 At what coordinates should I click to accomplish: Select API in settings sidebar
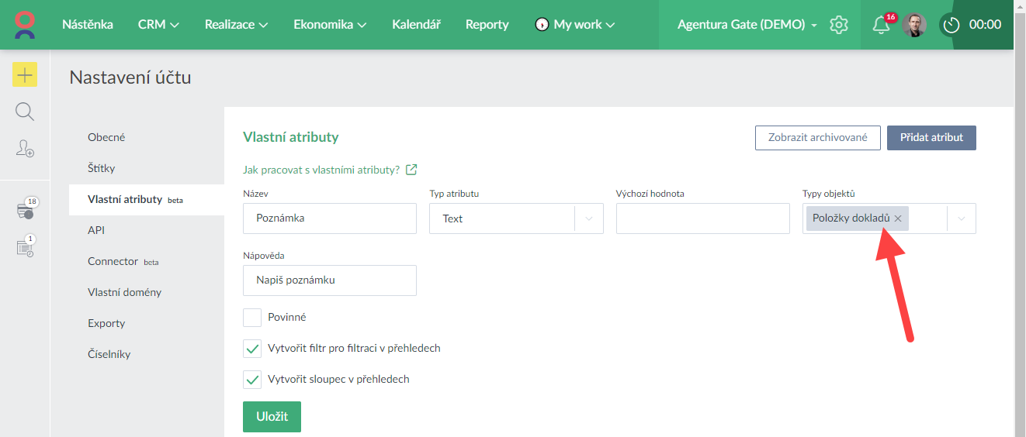(96, 230)
